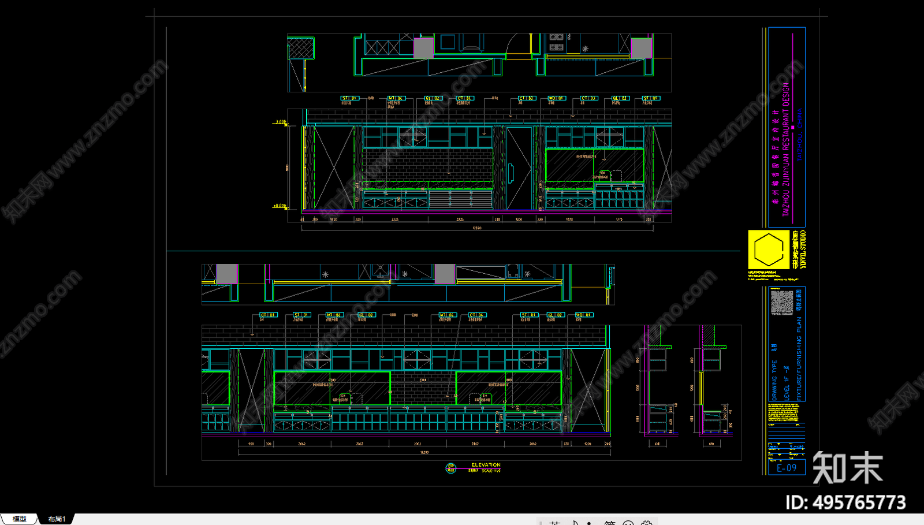The image size is (924, 525).
Task: Switch to the 模型 model tab
Action: pyautogui.click(x=20, y=519)
